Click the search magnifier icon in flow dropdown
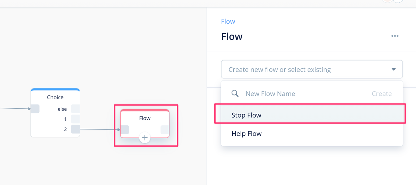This screenshot has height=185, width=416. pos(235,94)
